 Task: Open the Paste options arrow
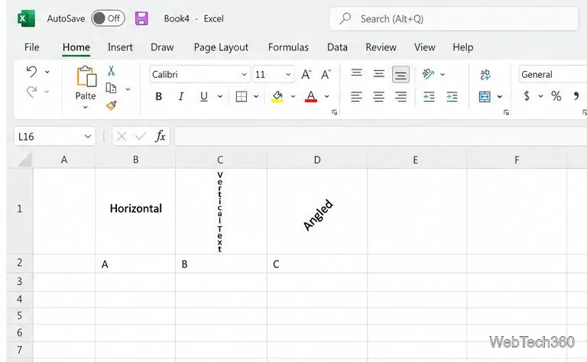coord(86,108)
